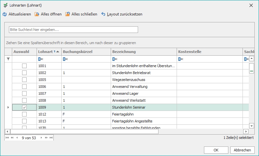Jump to first record in pager

7,138
